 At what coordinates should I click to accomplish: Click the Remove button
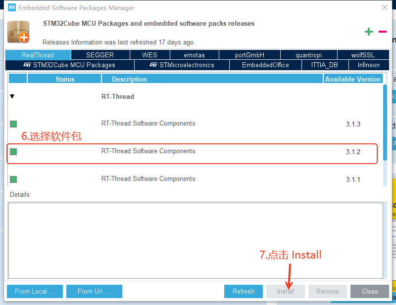[x=328, y=291]
